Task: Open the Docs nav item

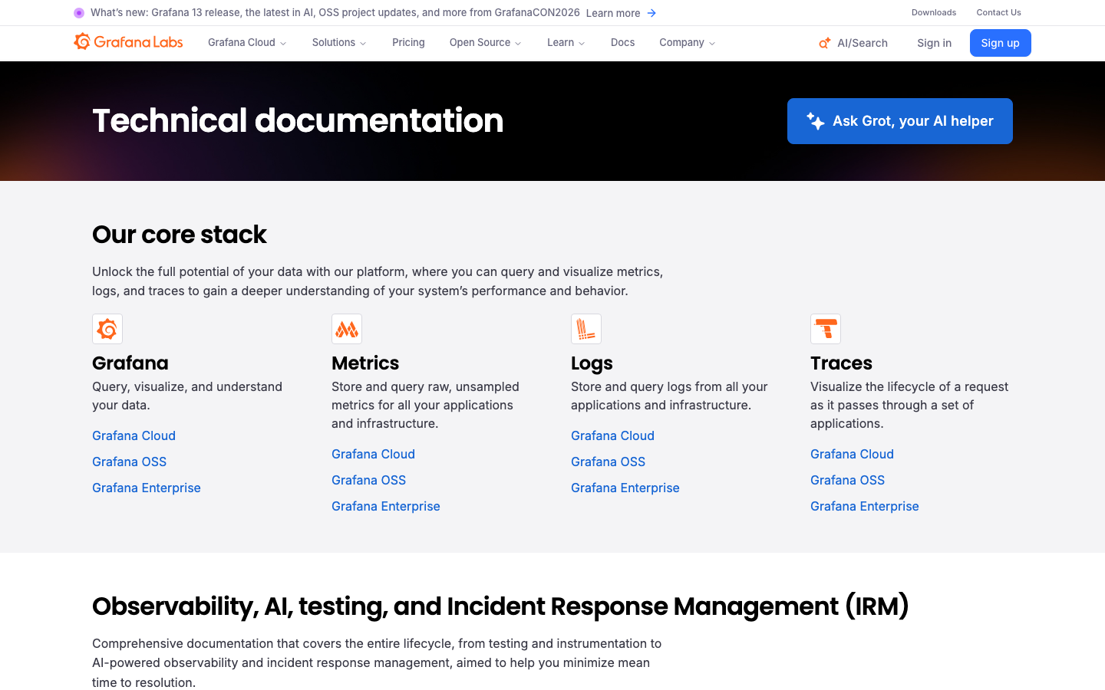Action: (622, 43)
